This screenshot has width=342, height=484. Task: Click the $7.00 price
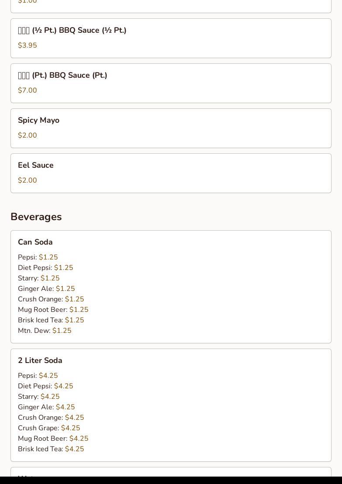click(x=27, y=90)
